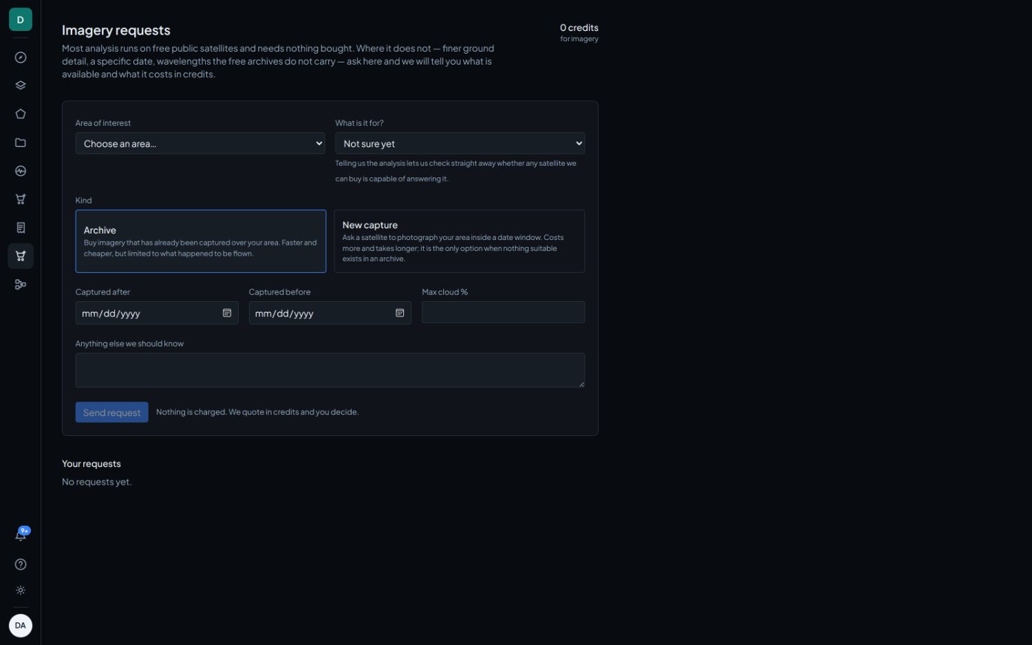Screen dimensions: 1032x645
Task: Select the New capture kind option
Action: tap(460, 241)
